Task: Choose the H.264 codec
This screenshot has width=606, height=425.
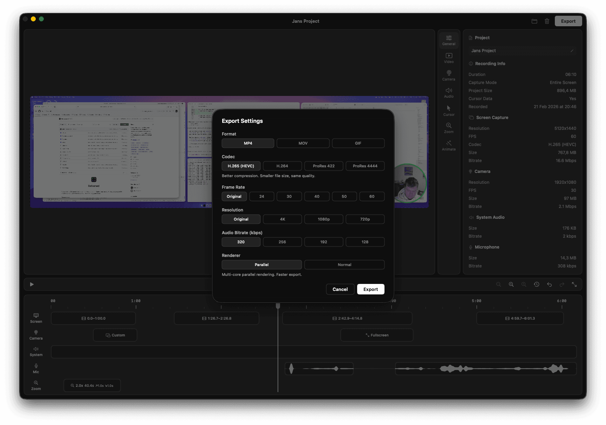Action: [282, 166]
